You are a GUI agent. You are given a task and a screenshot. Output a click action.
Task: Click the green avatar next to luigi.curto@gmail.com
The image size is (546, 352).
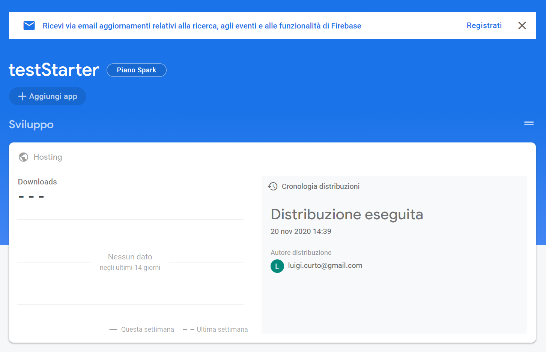[277, 266]
